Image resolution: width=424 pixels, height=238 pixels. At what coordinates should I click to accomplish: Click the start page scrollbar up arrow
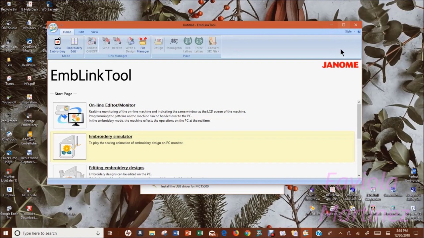(x=359, y=102)
